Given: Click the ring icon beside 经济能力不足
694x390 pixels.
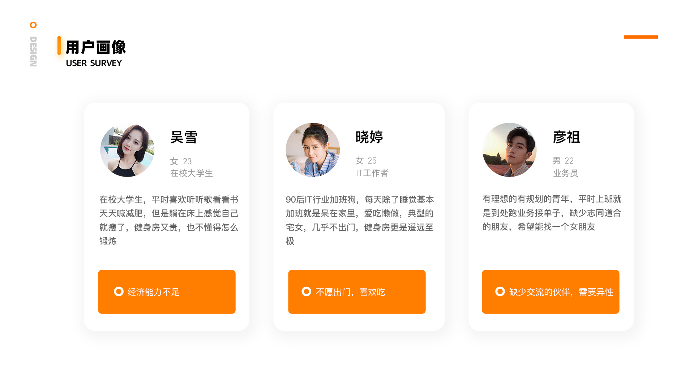Looking at the screenshot, I should pos(119,291).
